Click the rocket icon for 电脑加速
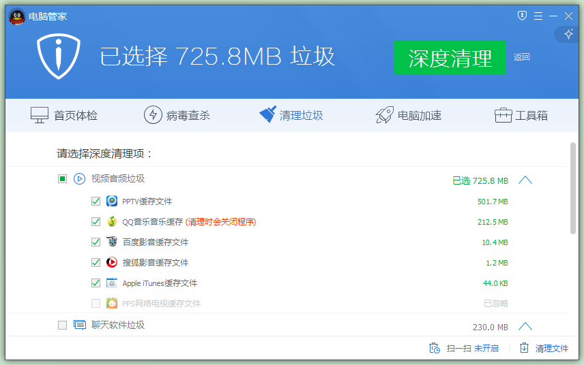The width and height of the screenshot is (584, 365). click(384, 115)
